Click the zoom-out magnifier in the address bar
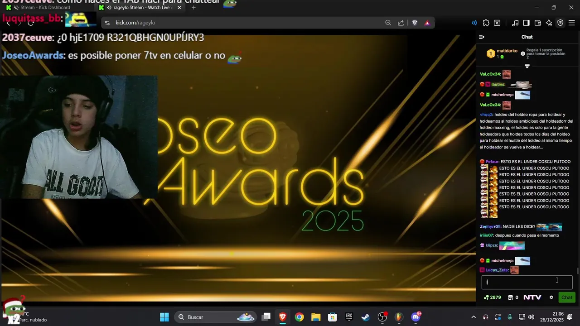 click(x=388, y=23)
